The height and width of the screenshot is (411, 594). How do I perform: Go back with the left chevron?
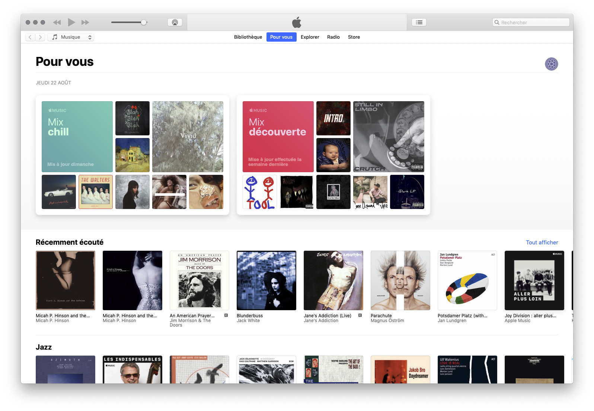(x=30, y=37)
